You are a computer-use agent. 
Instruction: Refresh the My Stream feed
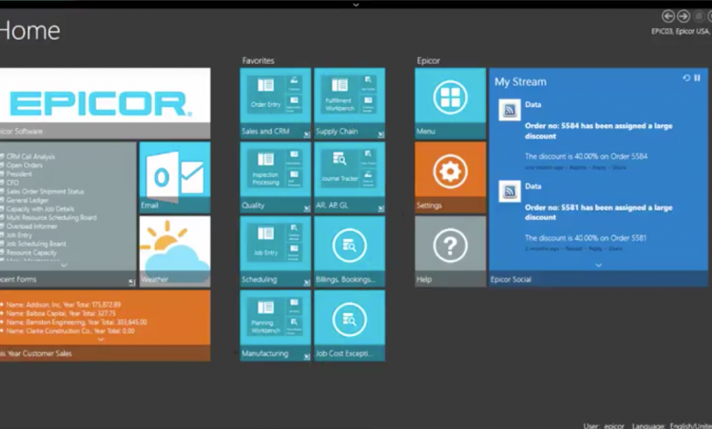tap(686, 78)
